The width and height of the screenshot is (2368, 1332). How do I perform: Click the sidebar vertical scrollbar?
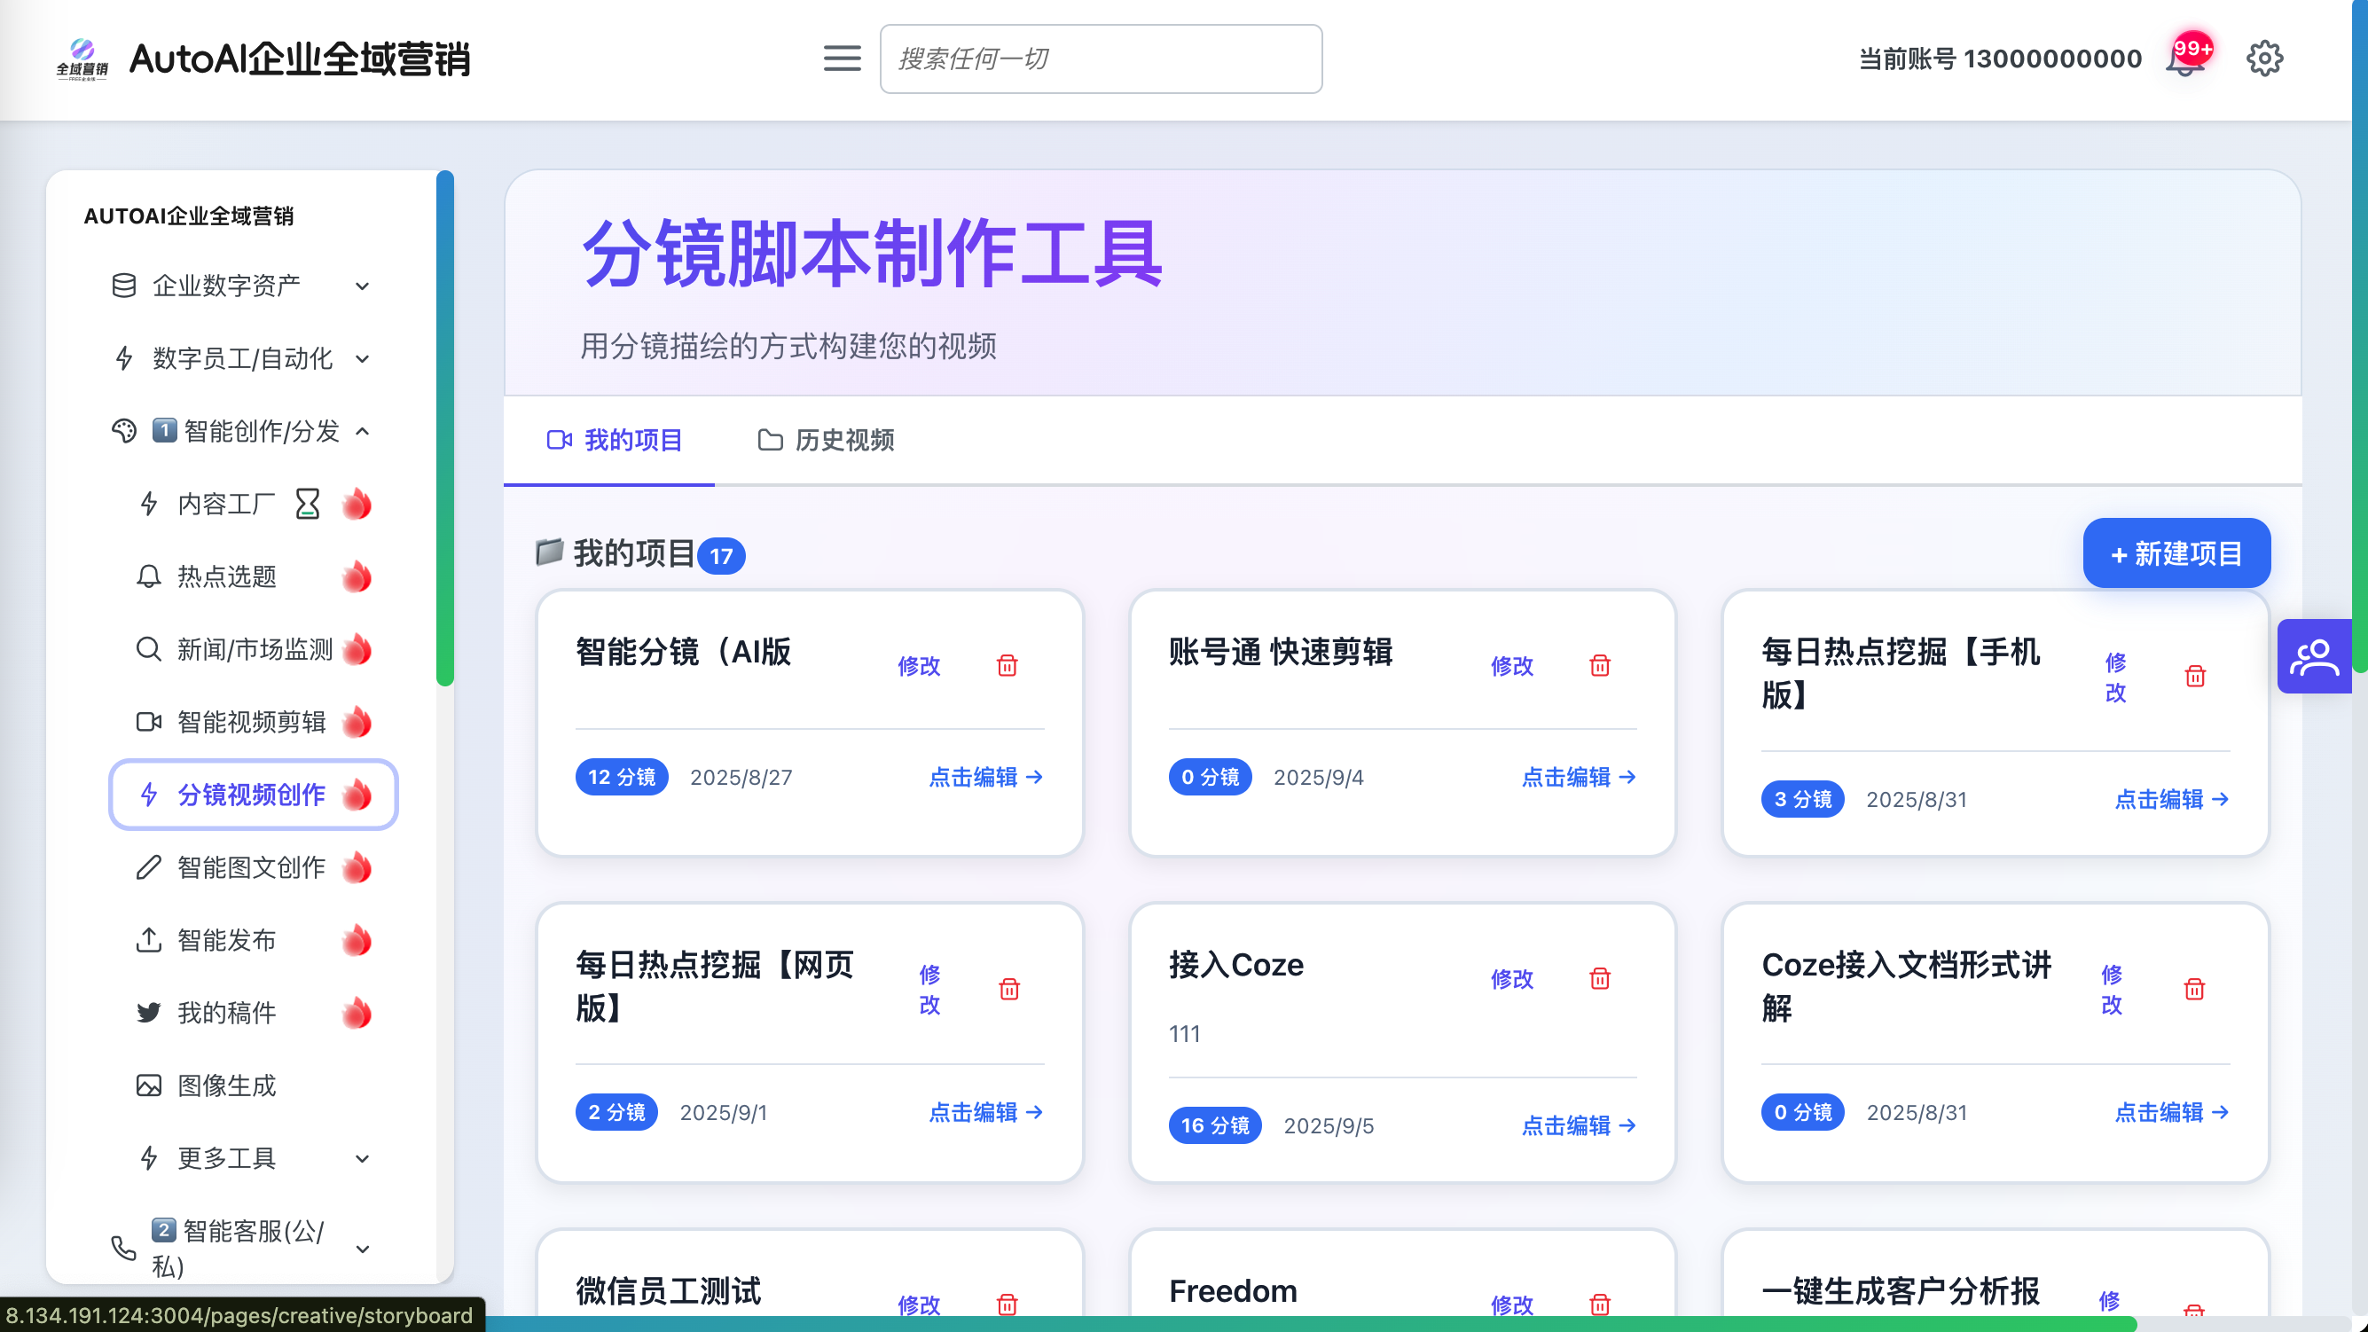tap(445, 427)
